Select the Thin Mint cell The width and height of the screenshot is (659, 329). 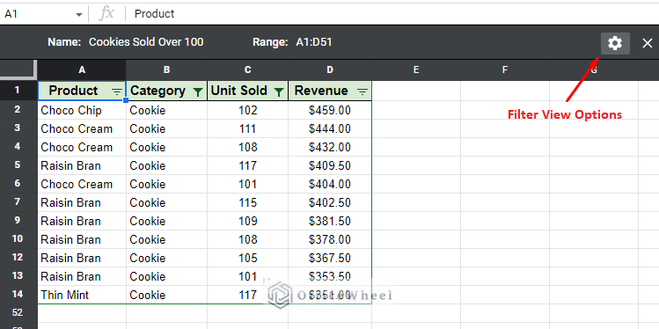click(82, 295)
